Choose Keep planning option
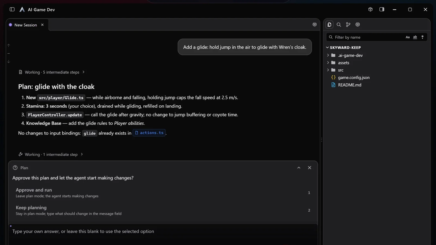The width and height of the screenshot is (436, 245). (x=163, y=210)
